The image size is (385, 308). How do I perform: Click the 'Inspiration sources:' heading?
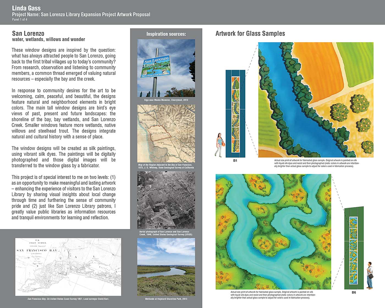tap(166, 34)
